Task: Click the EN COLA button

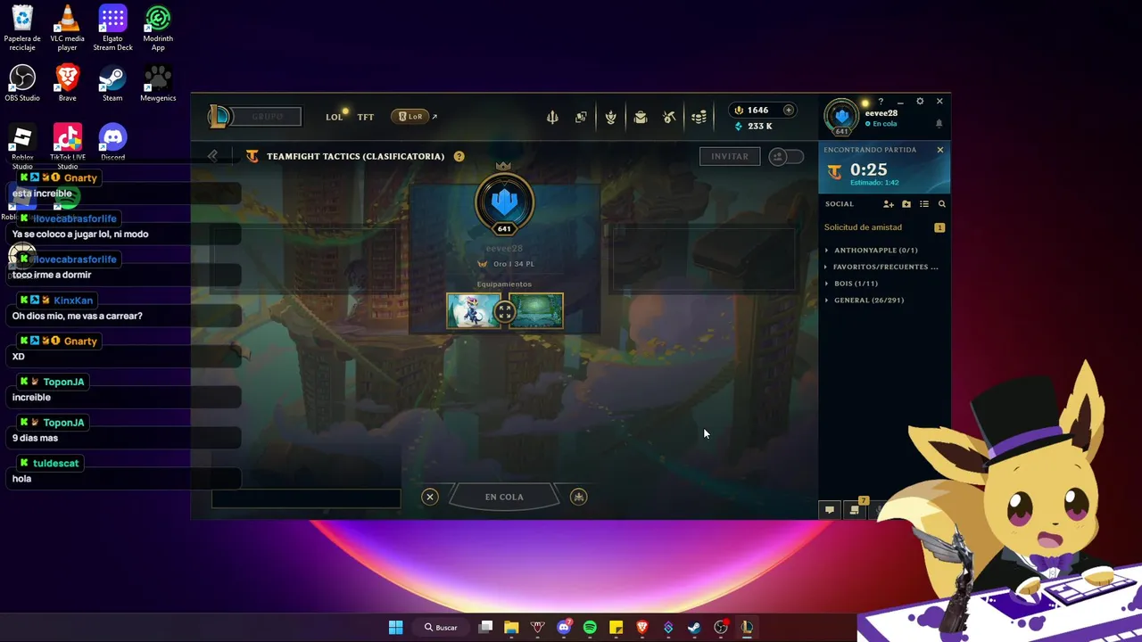Action: pos(504,497)
